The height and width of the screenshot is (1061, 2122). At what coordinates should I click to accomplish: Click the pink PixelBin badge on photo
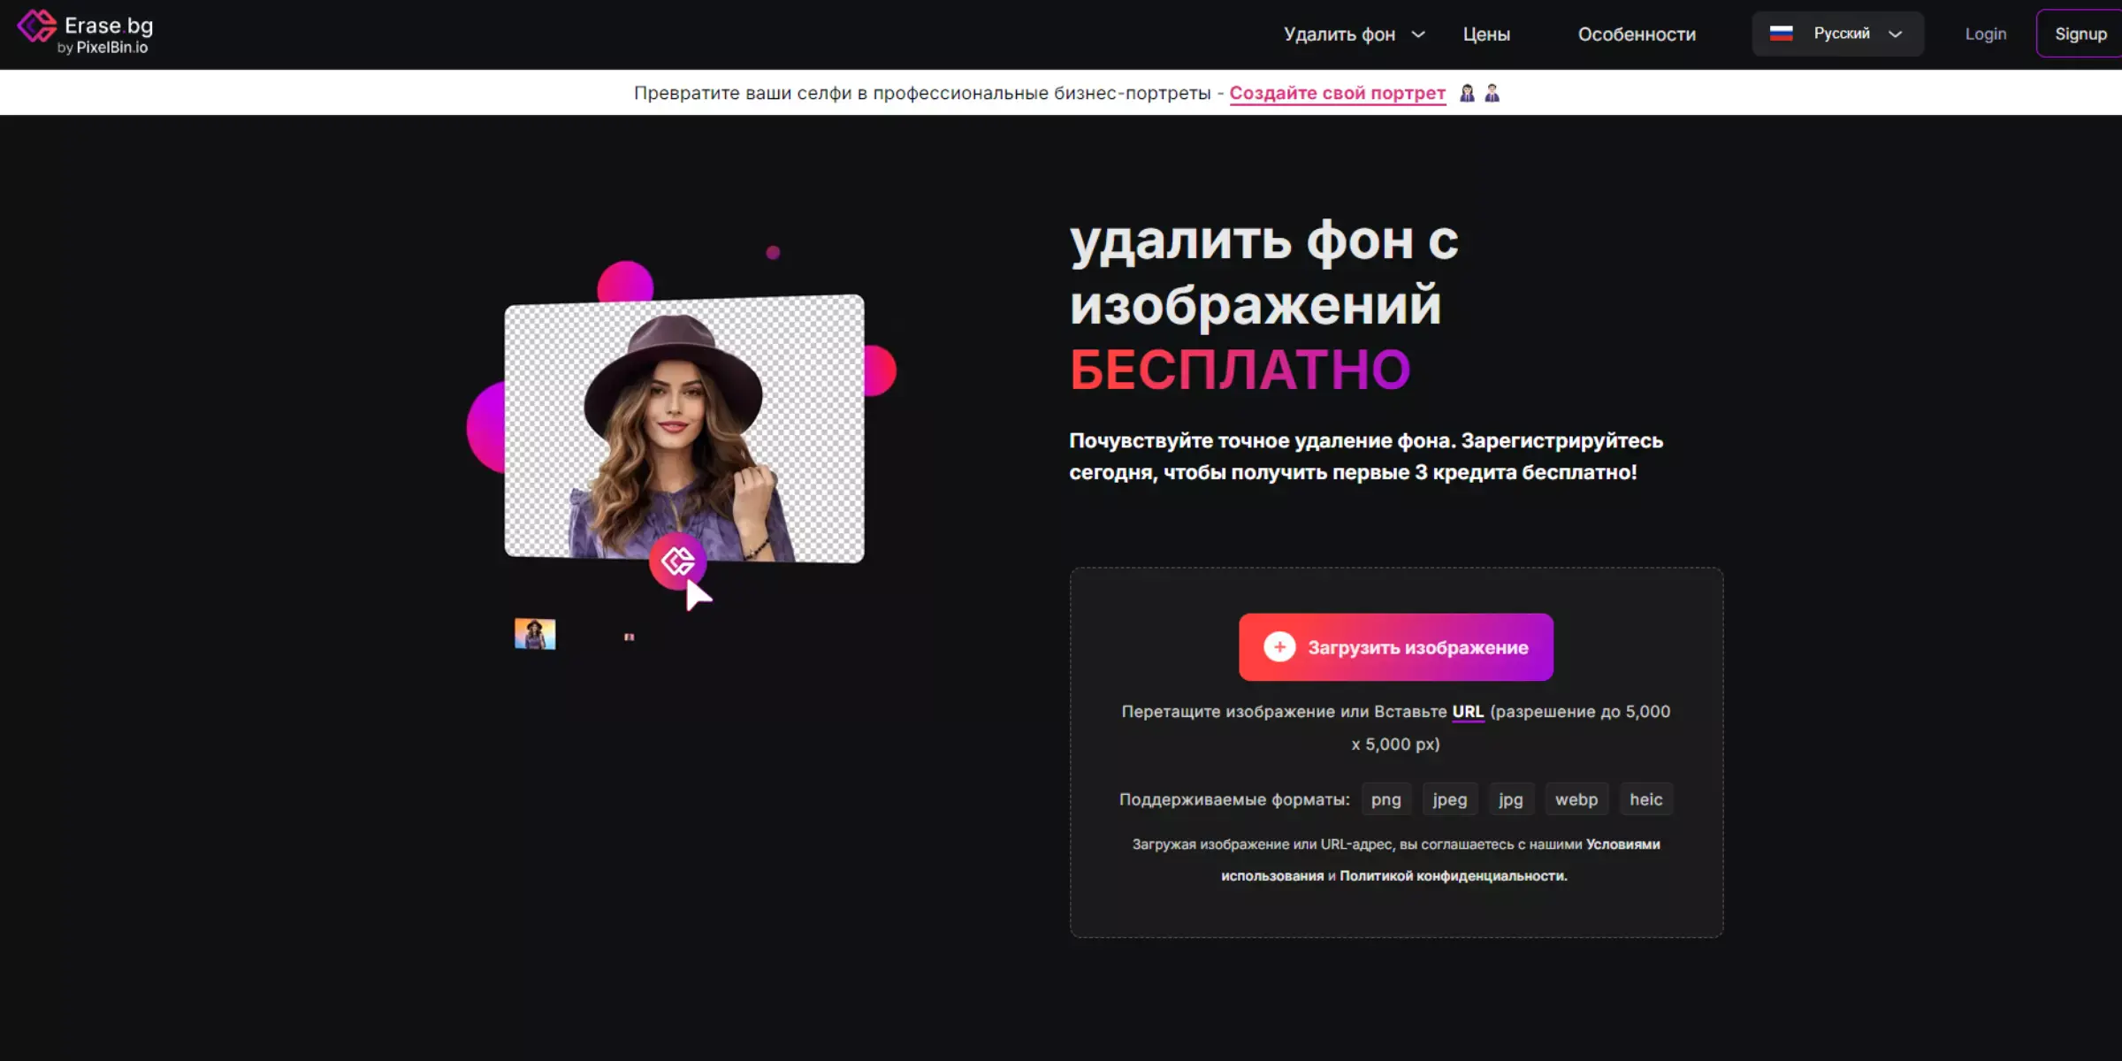pyautogui.click(x=677, y=561)
